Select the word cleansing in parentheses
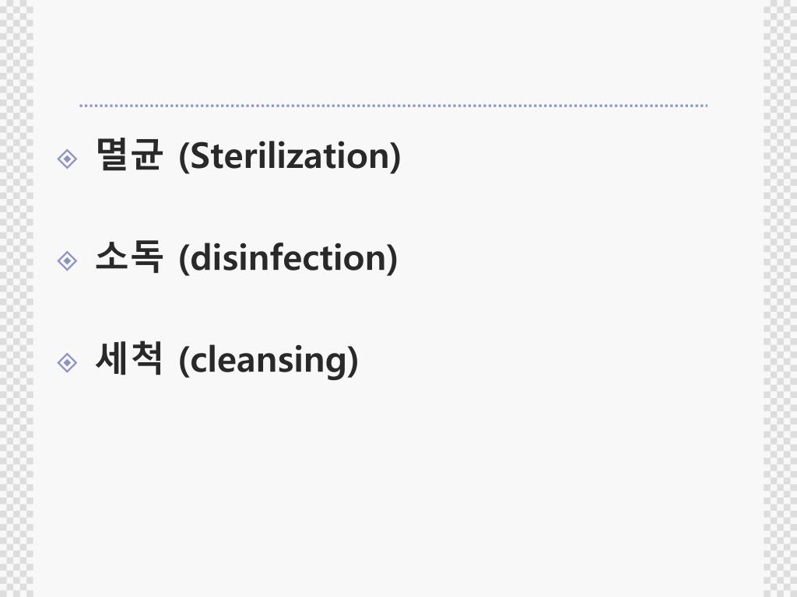Screen dimensions: 797x597 [269, 361]
